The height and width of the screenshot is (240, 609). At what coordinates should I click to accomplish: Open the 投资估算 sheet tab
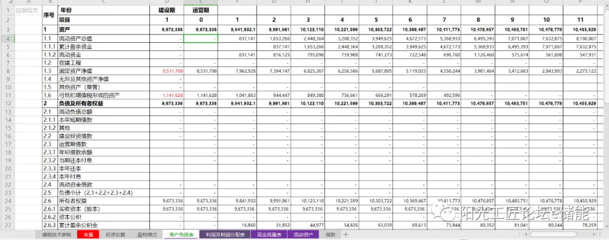tap(116, 234)
